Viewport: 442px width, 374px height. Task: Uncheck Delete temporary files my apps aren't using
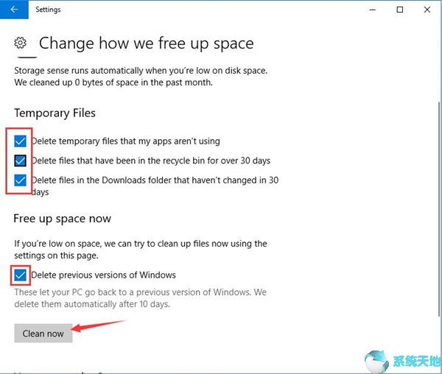(21, 141)
